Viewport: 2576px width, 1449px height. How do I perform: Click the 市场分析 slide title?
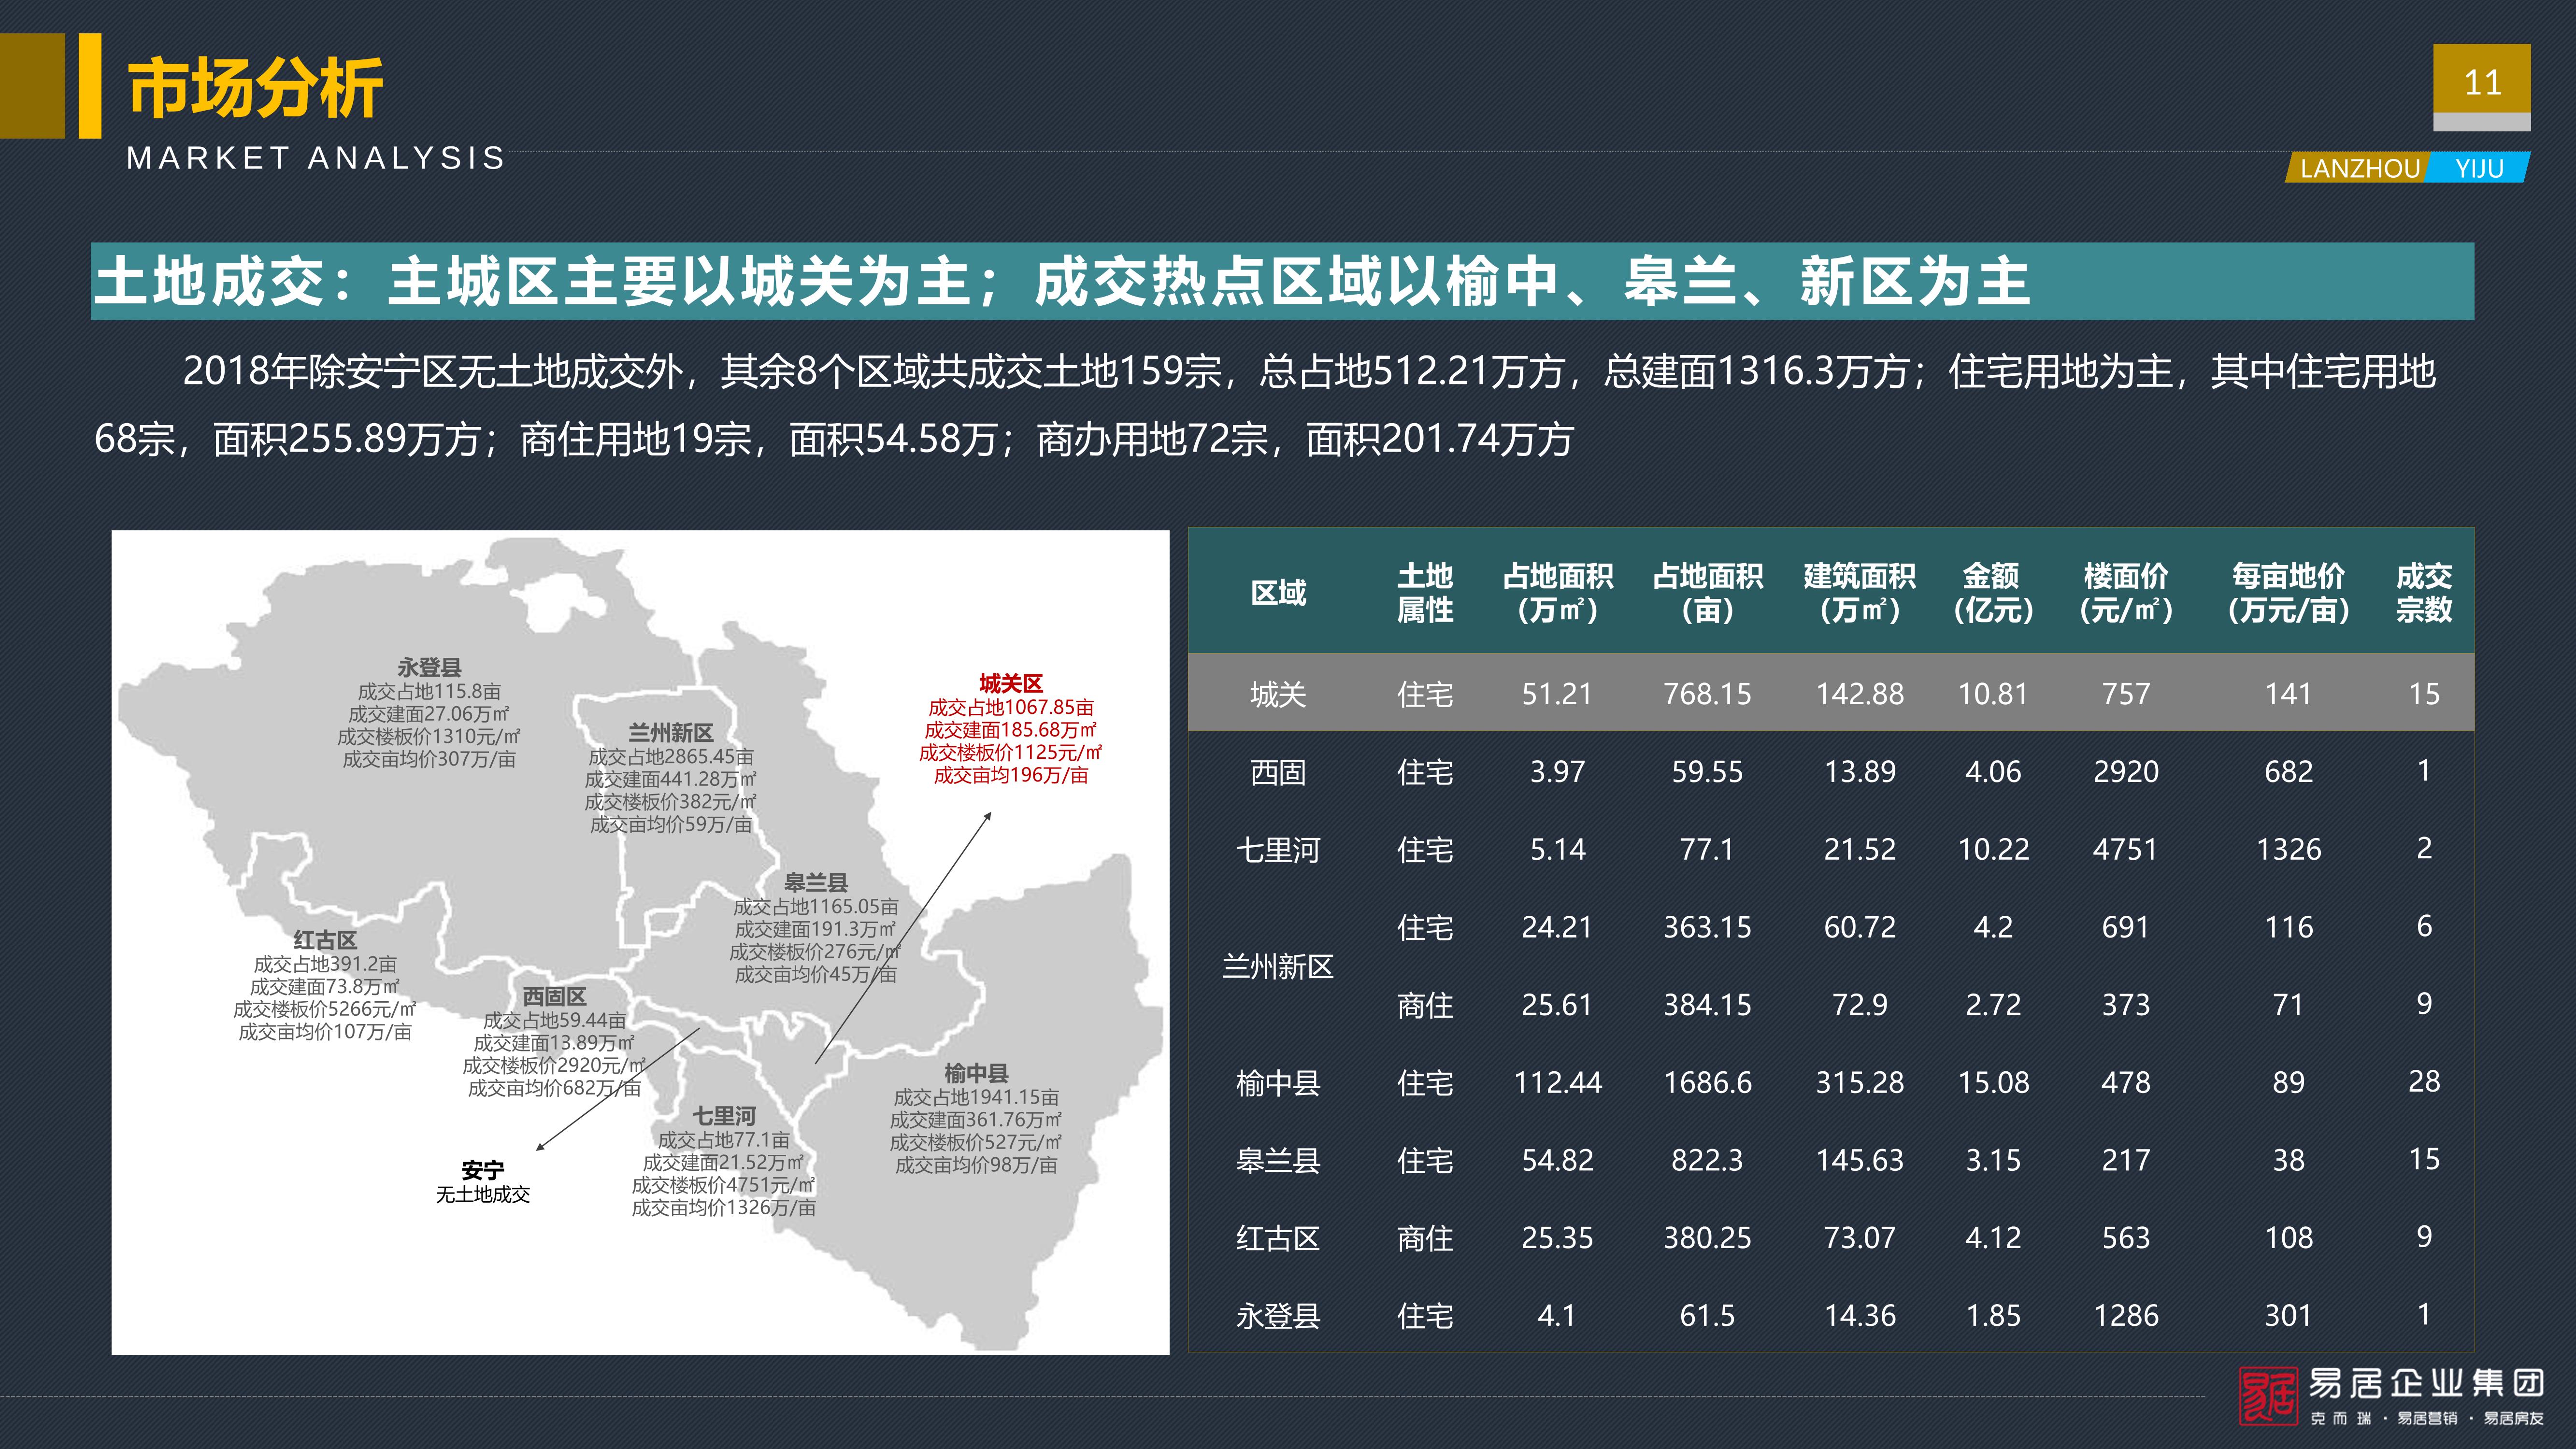[x=255, y=88]
